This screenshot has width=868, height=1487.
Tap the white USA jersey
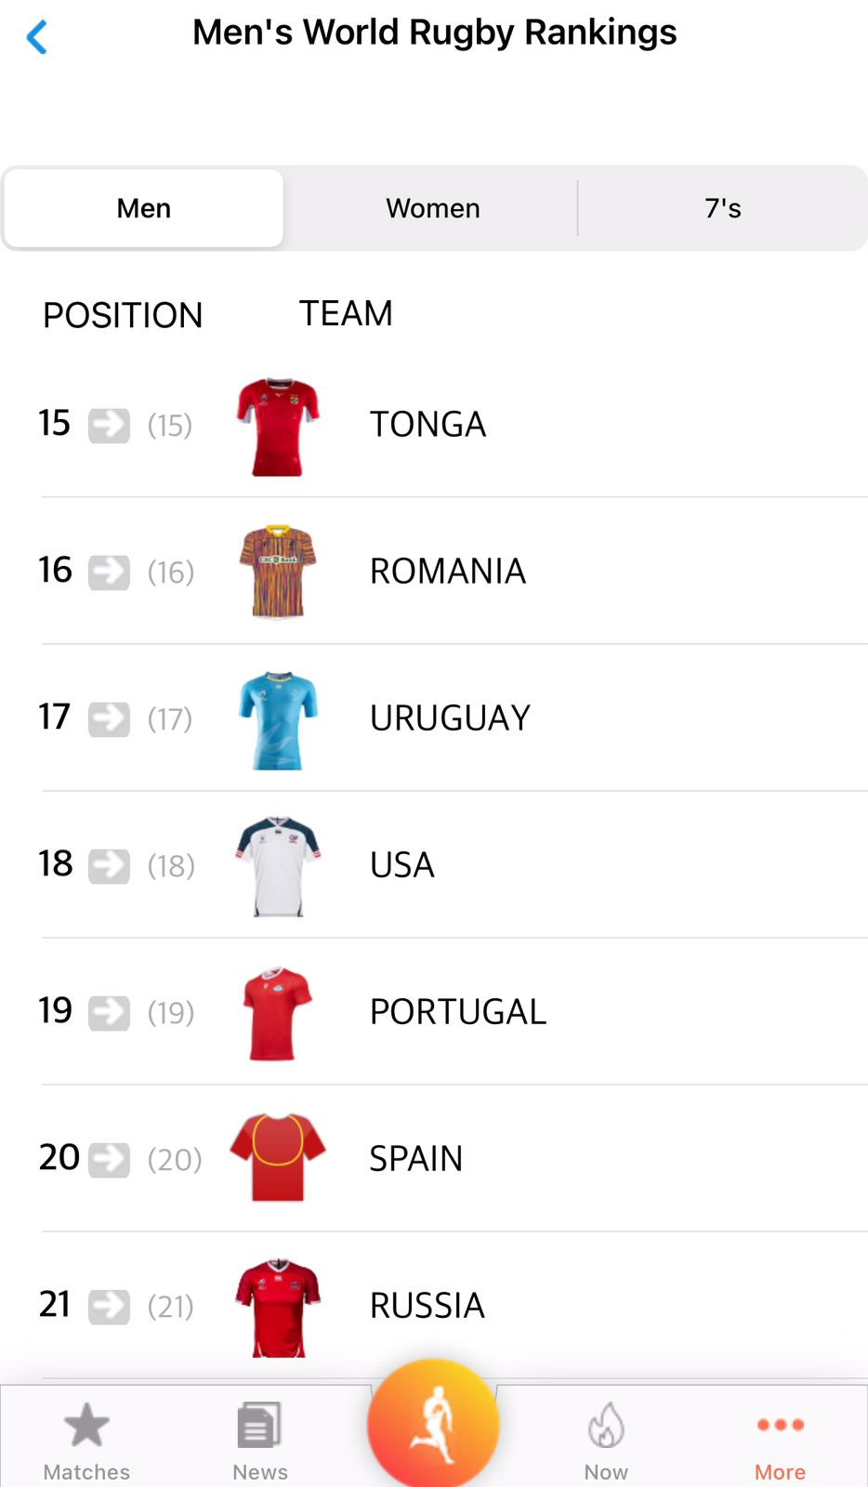(278, 866)
